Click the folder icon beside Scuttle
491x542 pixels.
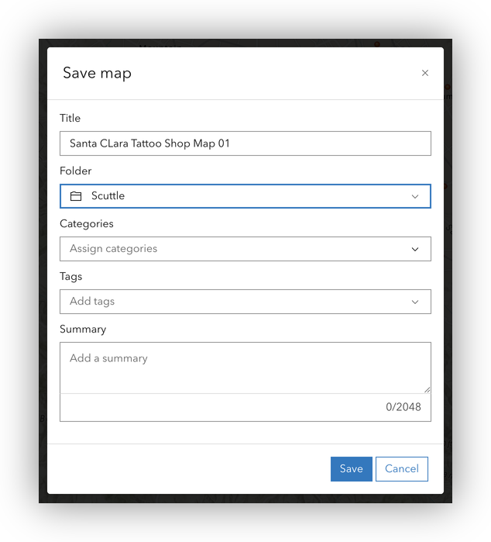coord(76,196)
